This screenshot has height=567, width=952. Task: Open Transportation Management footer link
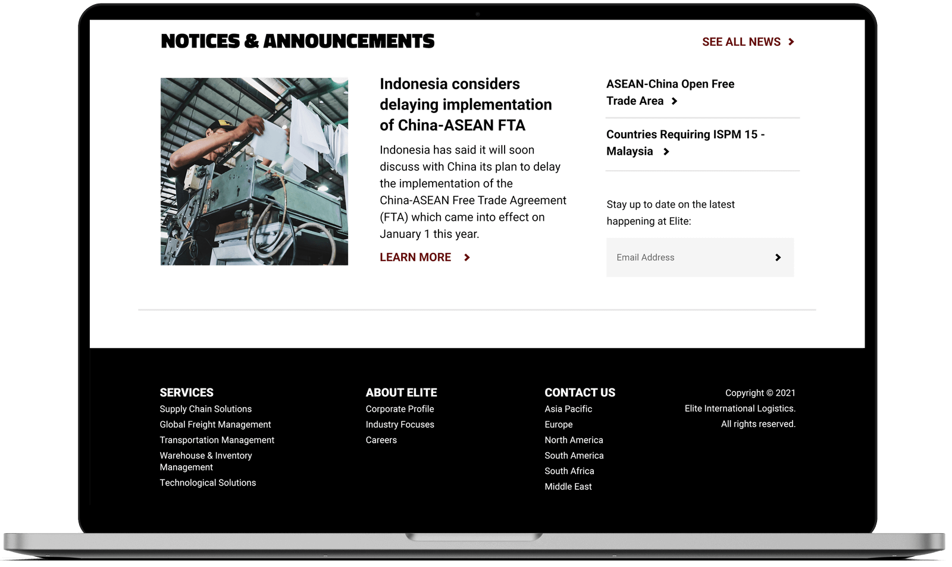click(217, 440)
